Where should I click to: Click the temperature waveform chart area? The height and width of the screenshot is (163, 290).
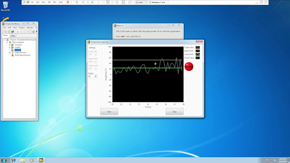pyautogui.click(x=148, y=74)
